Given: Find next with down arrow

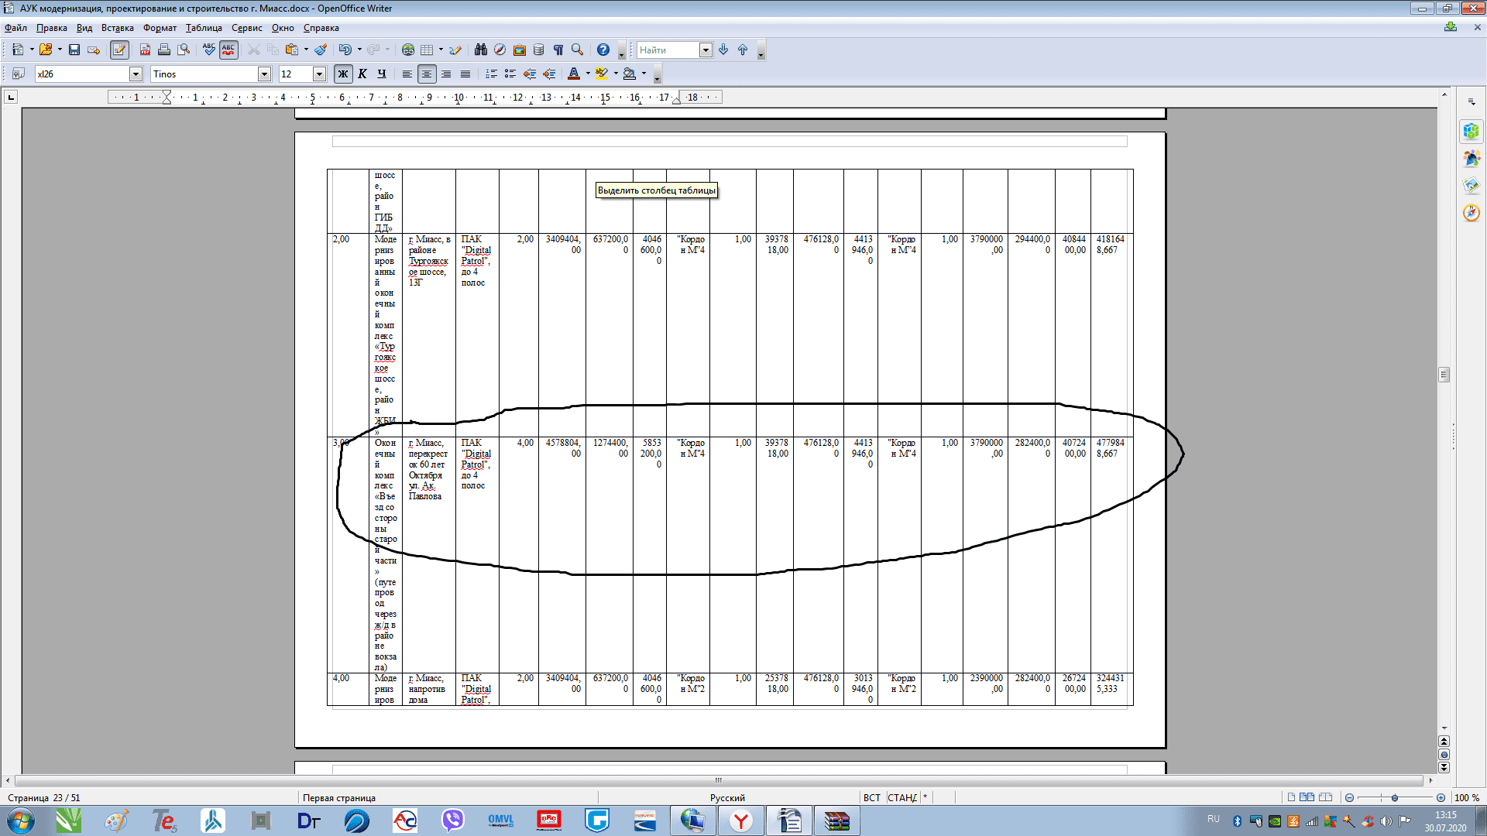Looking at the screenshot, I should [x=723, y=50].
